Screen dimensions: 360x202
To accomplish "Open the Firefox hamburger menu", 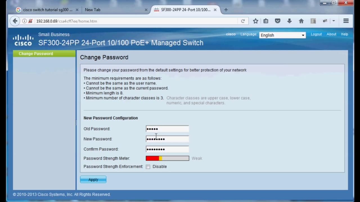I will [346, 21].
